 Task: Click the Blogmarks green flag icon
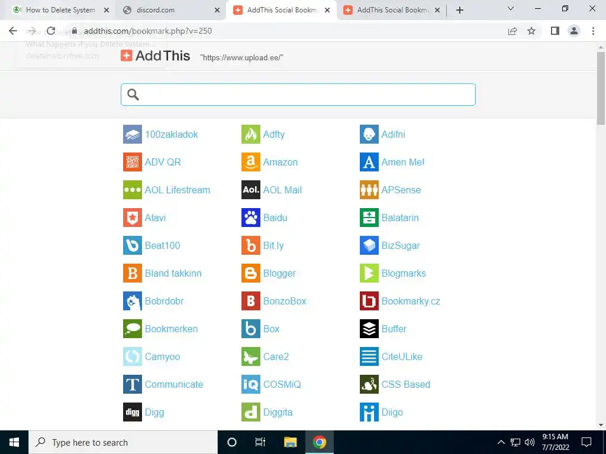click(369, 273)
